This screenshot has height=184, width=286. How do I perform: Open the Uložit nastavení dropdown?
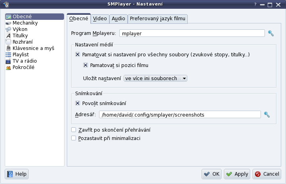tap(156, 79)
